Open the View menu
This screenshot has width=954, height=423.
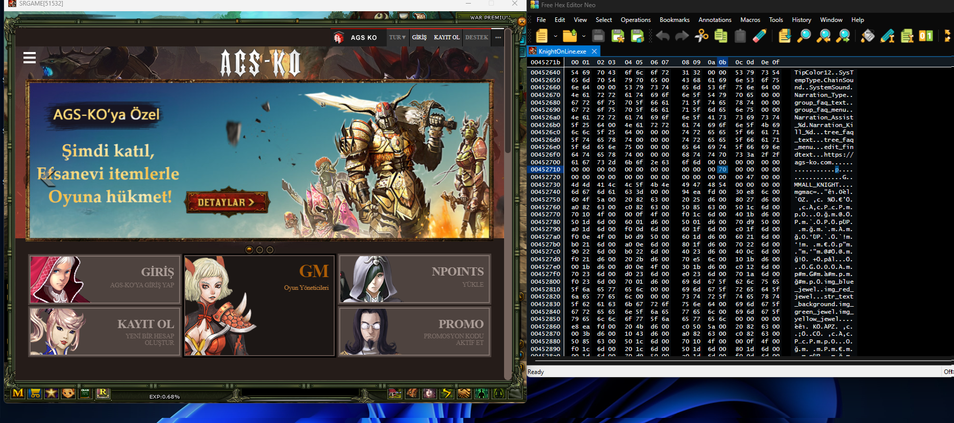point(580,20)
